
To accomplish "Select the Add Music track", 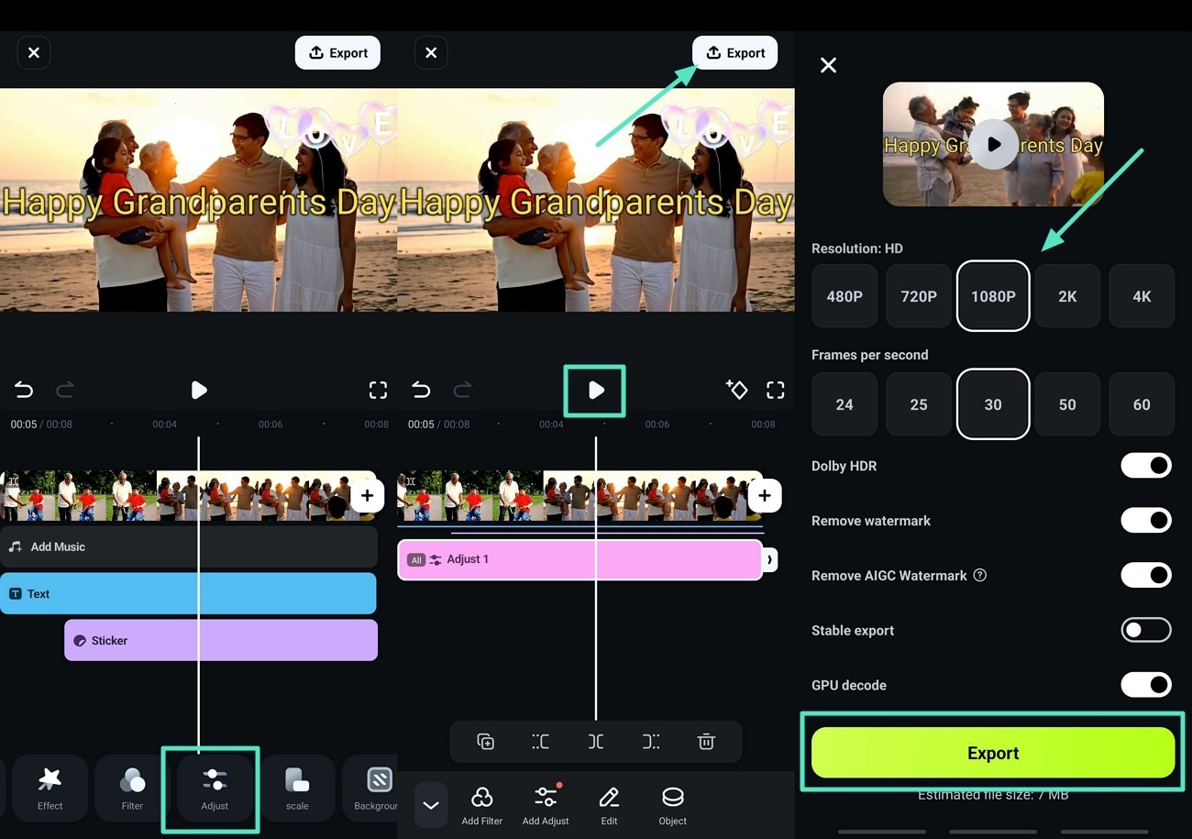I will coord(189,546).
